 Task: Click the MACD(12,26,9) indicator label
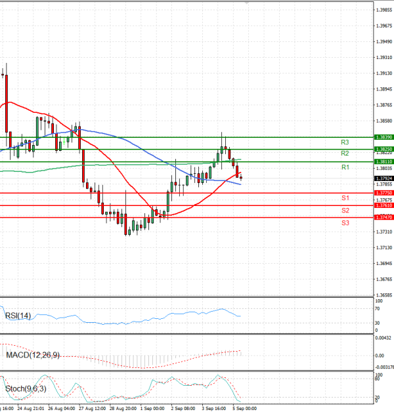(x=32, y=355)
